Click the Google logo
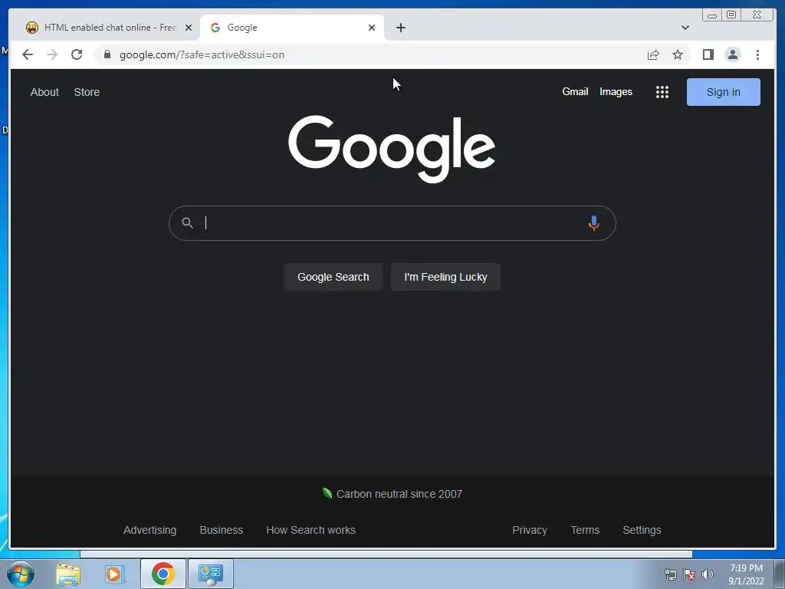The width and height of the screenshot is (785, 589). tap(392, 149)
